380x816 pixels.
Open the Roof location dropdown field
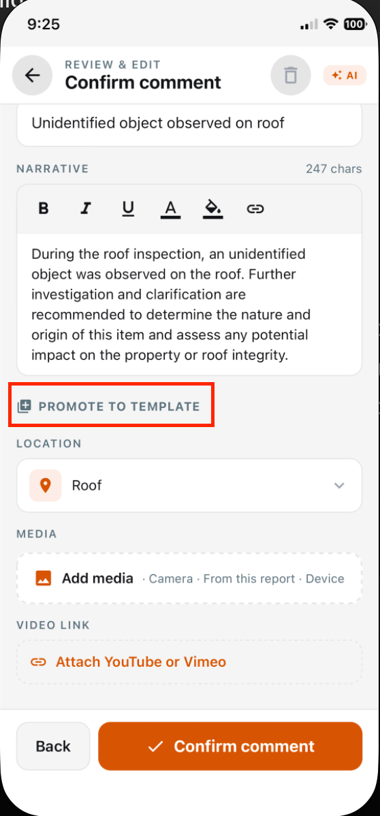pyautogui.click(x=189, y=486)
